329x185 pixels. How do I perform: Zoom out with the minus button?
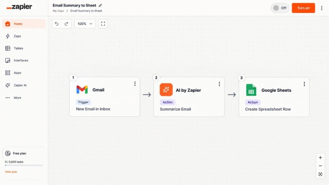(320, 166)
